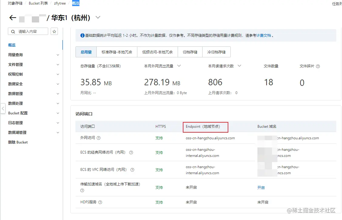
Task: Click the 35.85 MB storage value
Action: pos(96,83)
